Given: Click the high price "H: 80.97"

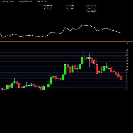Looking at the screenshot, I should click(70, 6).
